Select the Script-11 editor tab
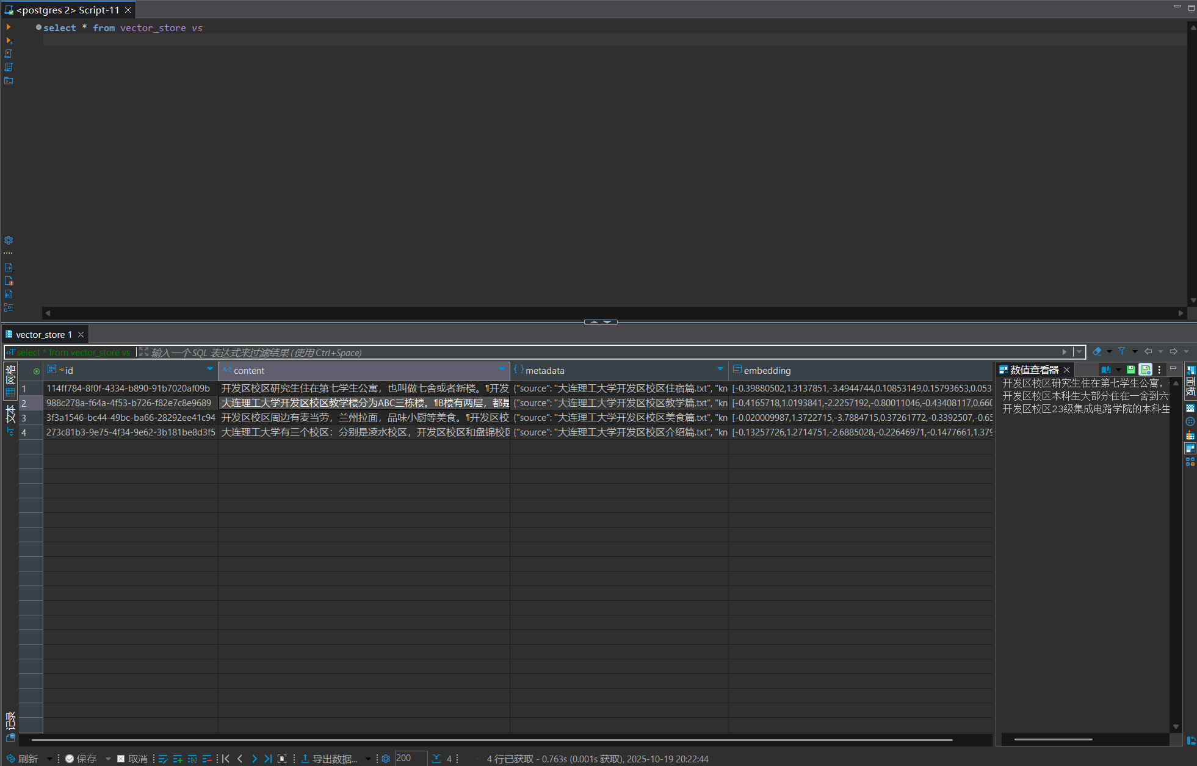The height and width of the screenshot is (766, 1197). point(68,10)
